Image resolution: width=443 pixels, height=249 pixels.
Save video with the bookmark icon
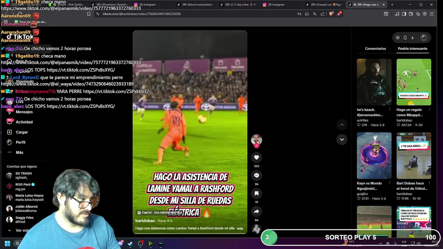256,193
